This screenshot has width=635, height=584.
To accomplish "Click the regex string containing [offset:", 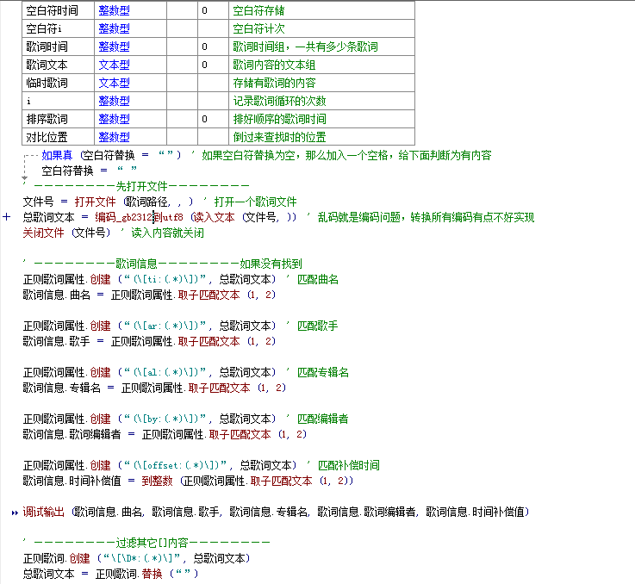I will coord(176,466).
